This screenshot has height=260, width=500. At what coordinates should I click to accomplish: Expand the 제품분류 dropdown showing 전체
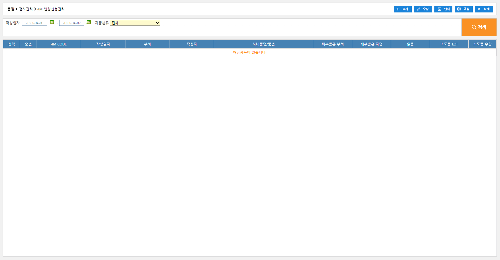point(135,23)
